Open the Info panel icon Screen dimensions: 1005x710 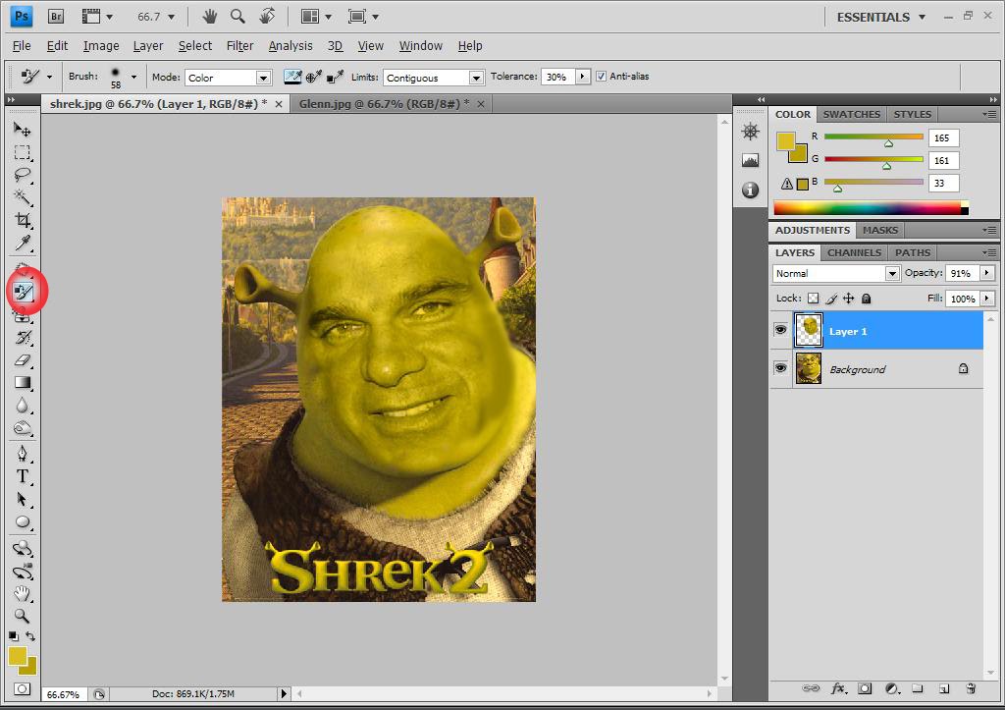[750, 190]
